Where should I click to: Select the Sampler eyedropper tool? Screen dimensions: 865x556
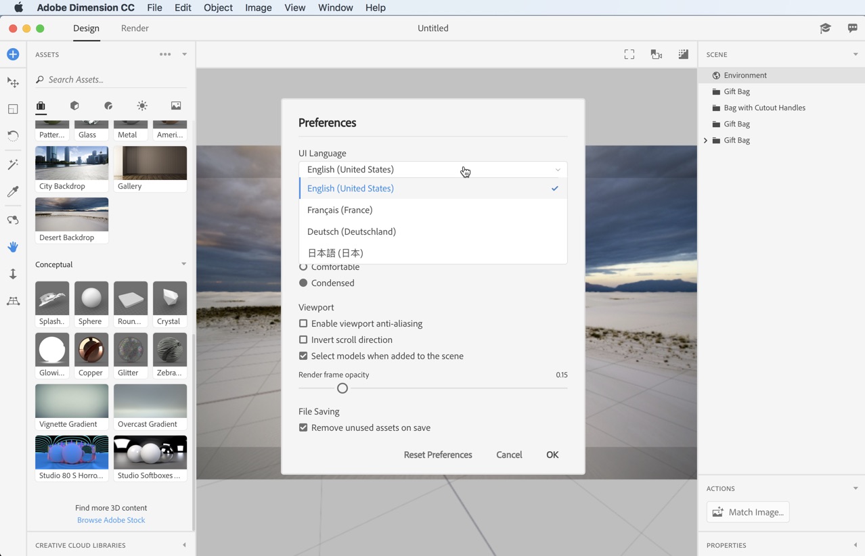point(13,191)
